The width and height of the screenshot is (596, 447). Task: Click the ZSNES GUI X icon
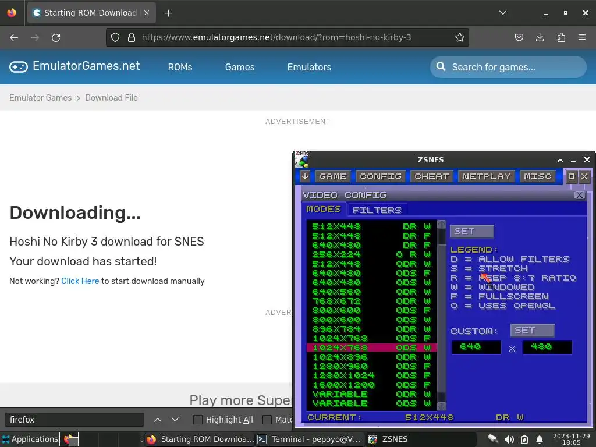[x=584, y=176]
